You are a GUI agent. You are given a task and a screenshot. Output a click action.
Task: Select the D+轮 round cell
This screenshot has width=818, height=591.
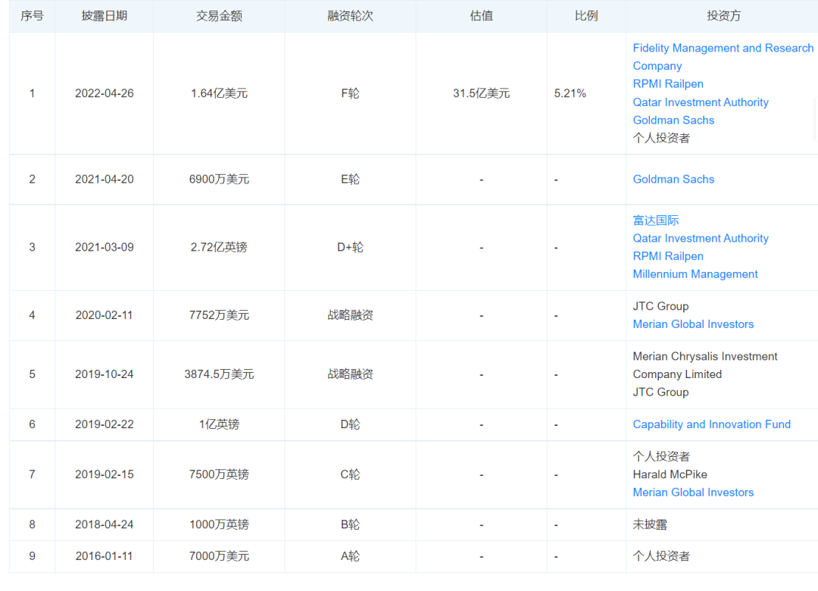pyautogui.click(x=350, y=247)
